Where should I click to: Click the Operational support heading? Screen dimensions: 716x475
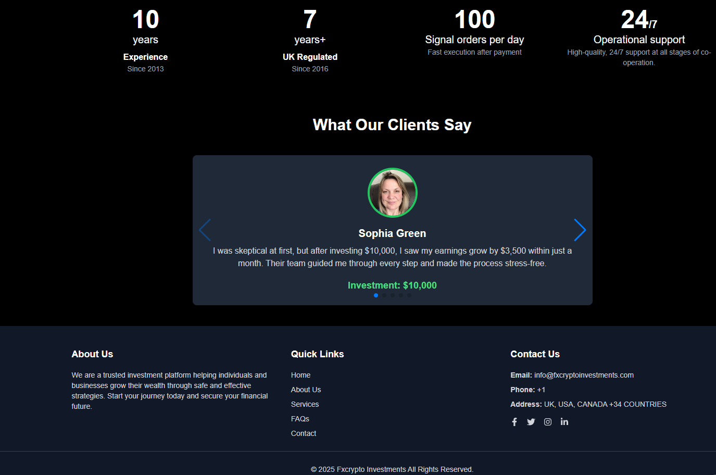coord(639,40)
